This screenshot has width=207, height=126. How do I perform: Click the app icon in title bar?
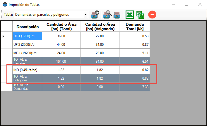(x=4, y=4)
